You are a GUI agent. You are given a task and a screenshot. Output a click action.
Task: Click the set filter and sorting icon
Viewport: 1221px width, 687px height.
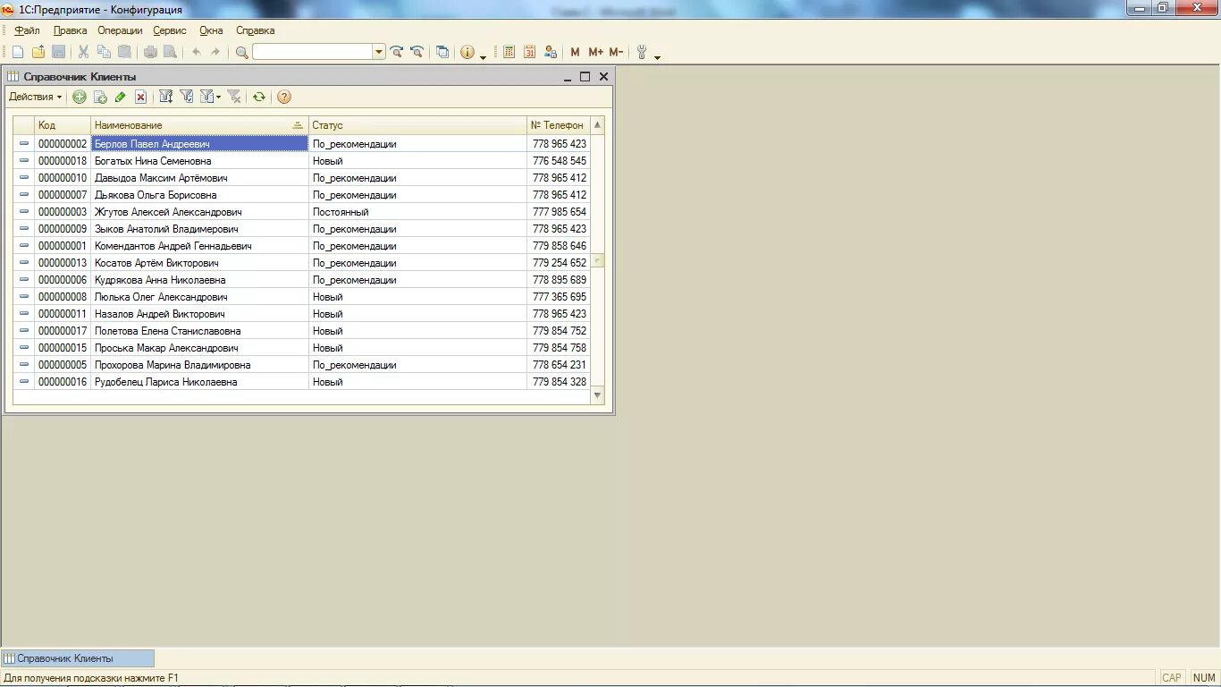tap(166, 97)
